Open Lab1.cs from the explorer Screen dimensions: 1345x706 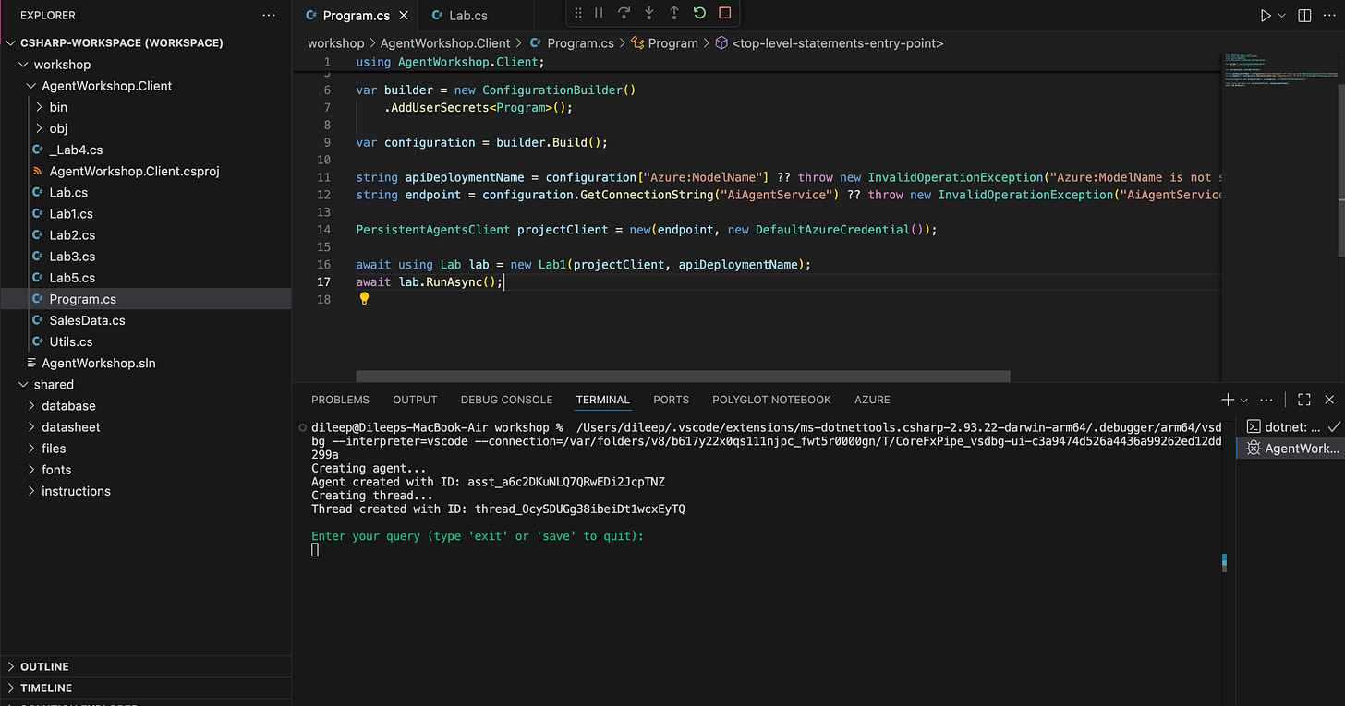(71, 214)
